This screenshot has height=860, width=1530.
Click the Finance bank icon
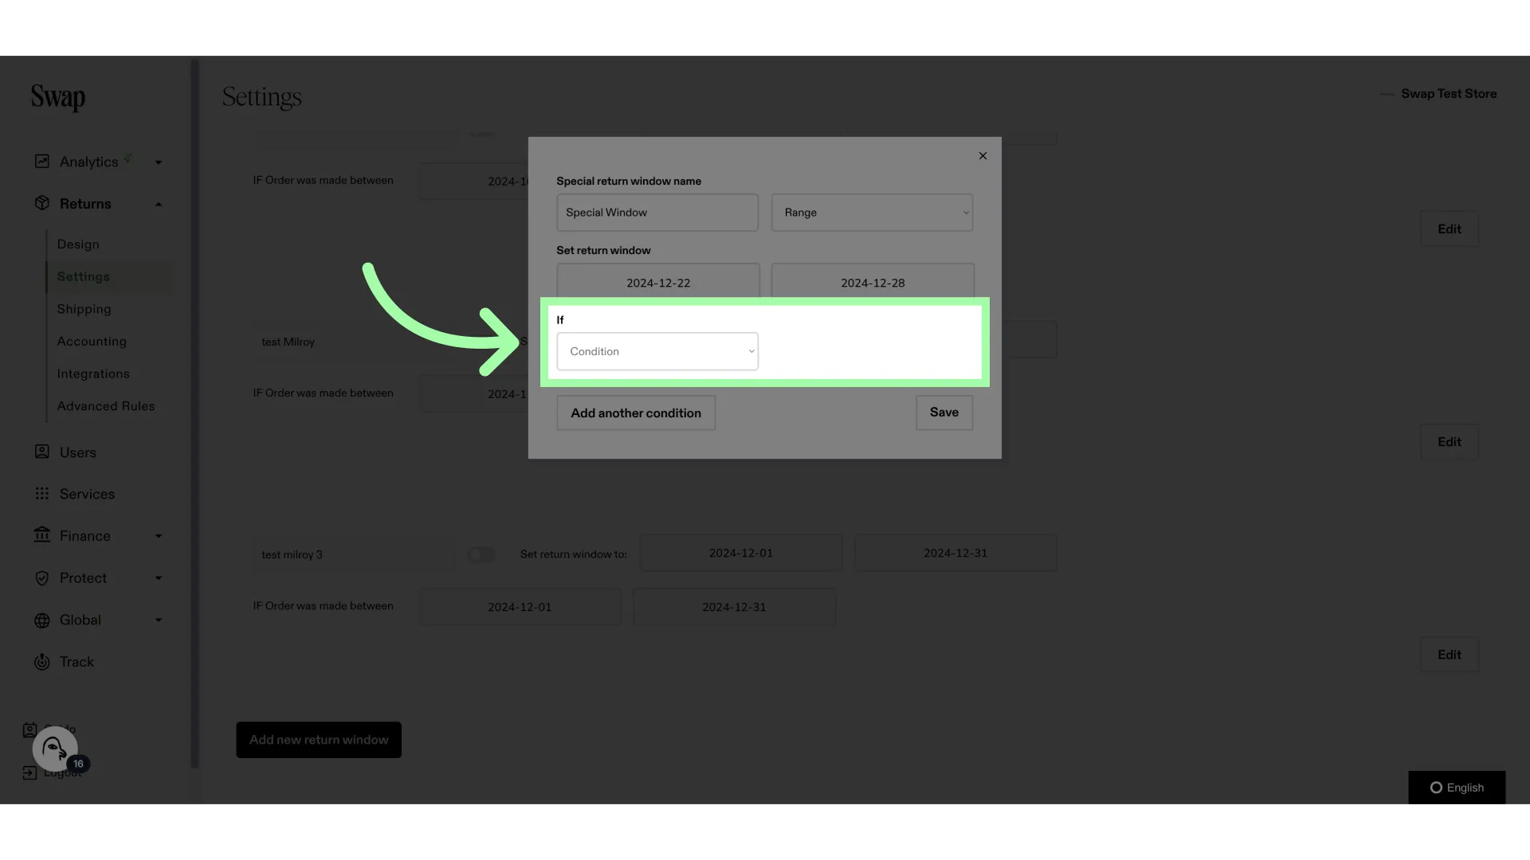(x=42, y=535)
